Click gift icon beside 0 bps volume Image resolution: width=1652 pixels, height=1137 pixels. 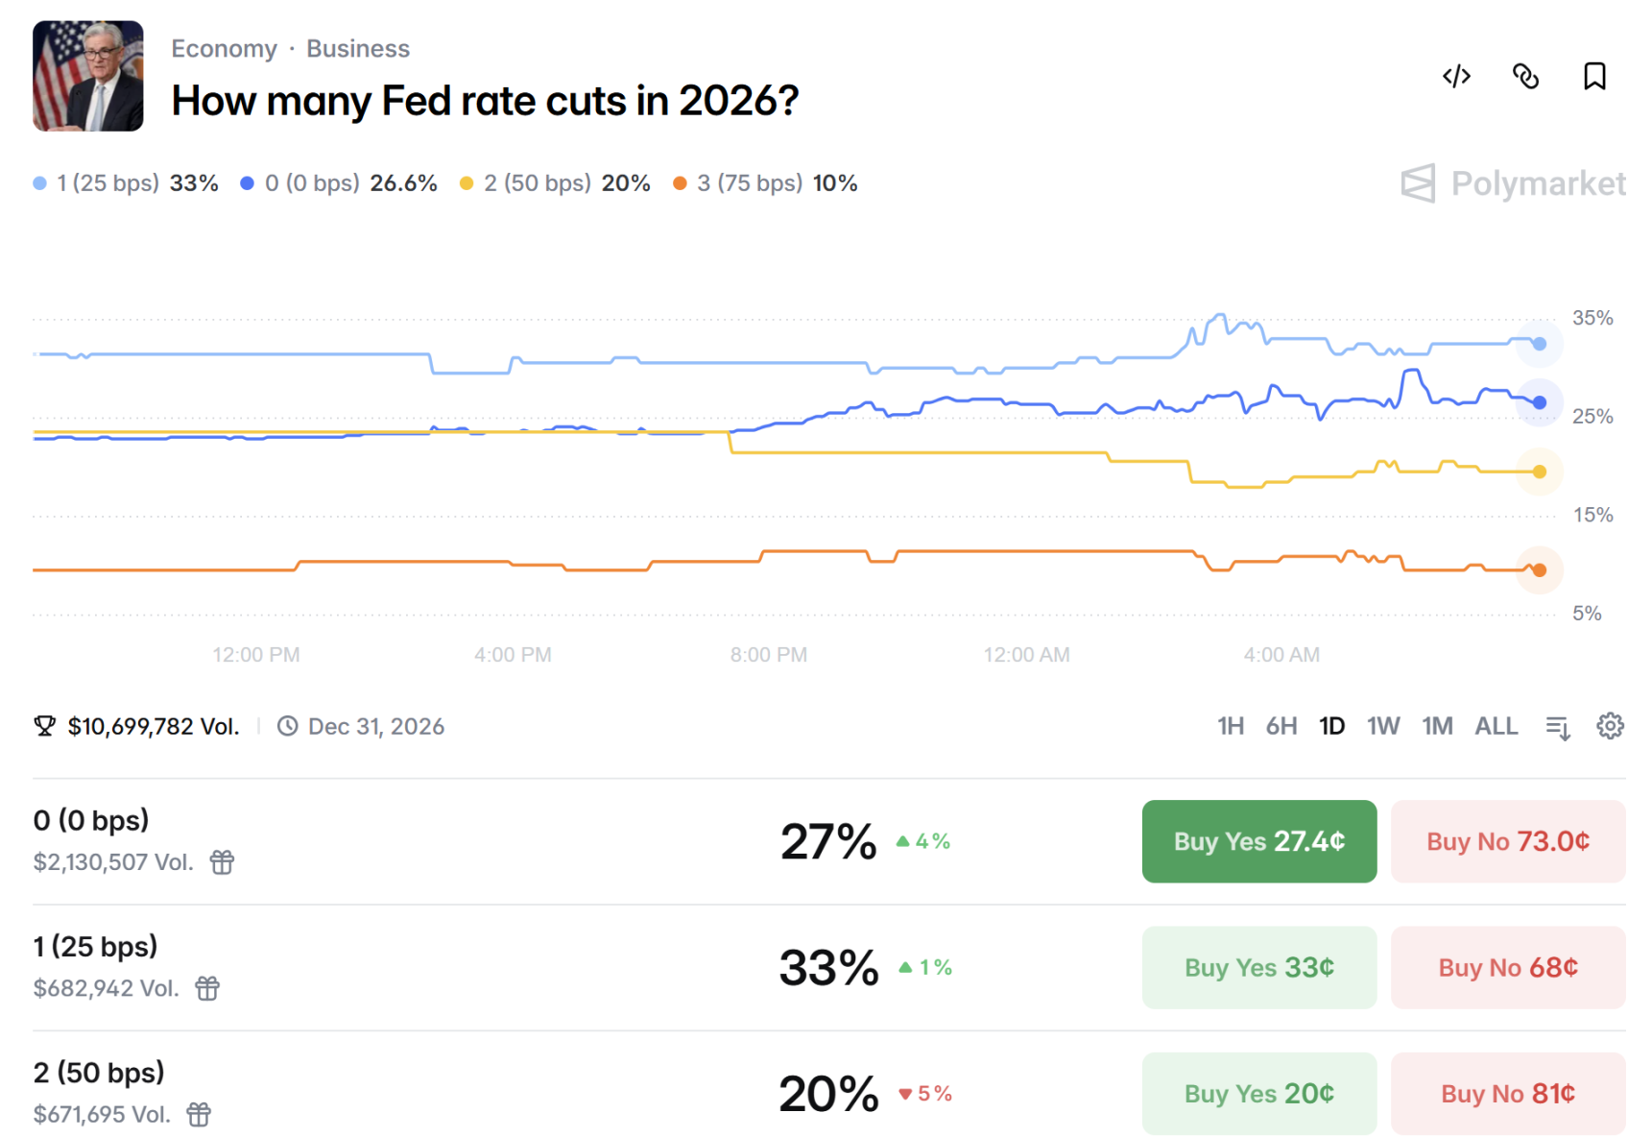point(222,862)
